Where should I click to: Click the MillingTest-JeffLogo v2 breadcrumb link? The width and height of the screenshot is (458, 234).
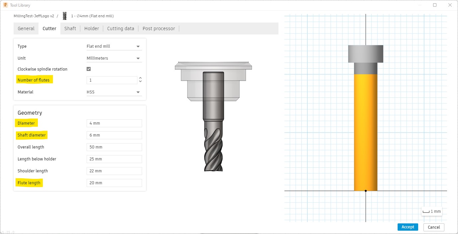(x=34, y=16)
